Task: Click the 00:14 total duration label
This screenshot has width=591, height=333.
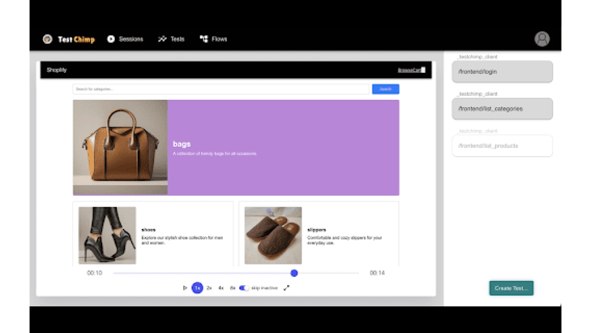Action: 377,273
